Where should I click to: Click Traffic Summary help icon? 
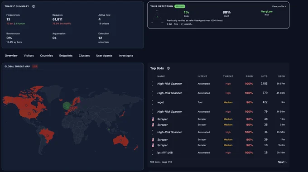click(x=34, y=6)
